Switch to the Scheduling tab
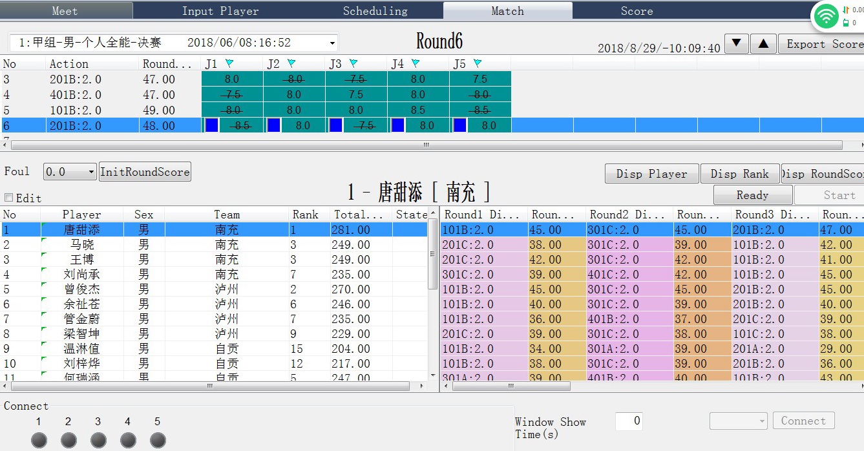 [375, 10]
